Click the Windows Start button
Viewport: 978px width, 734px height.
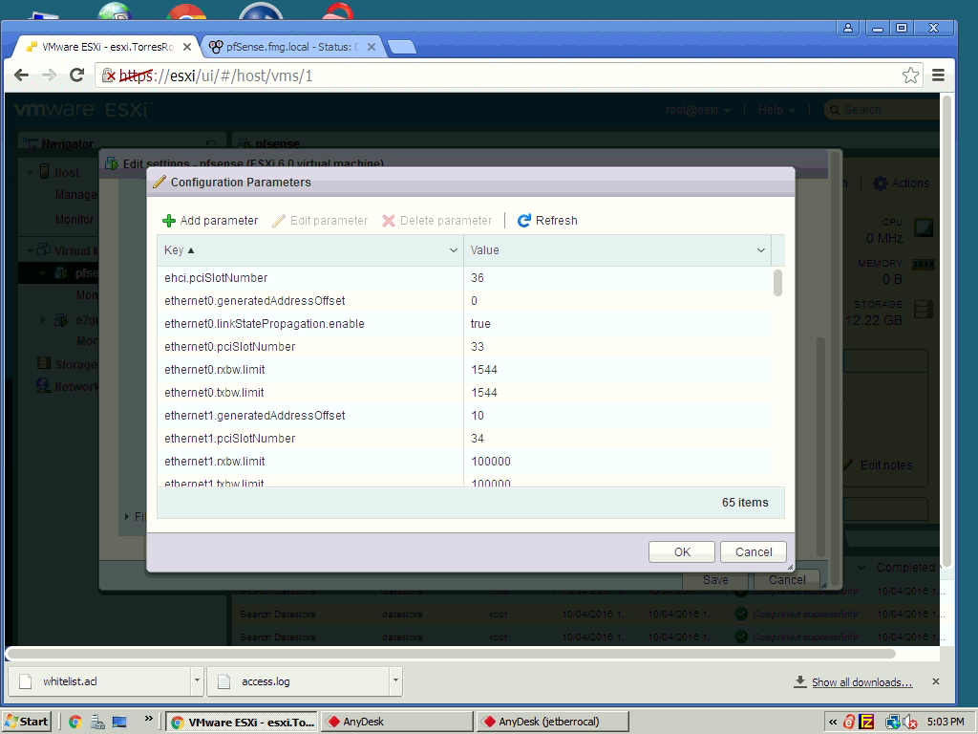coord(27,723)
